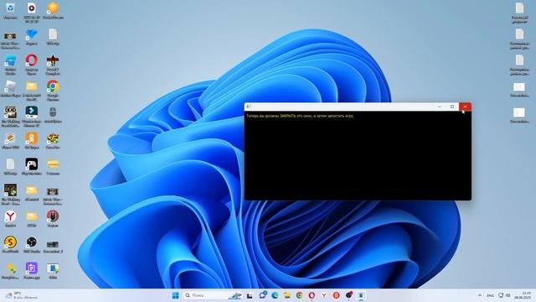Open the purple P application desktop shortcut
Screen dimensions: 536x302
tap(32, 271)
